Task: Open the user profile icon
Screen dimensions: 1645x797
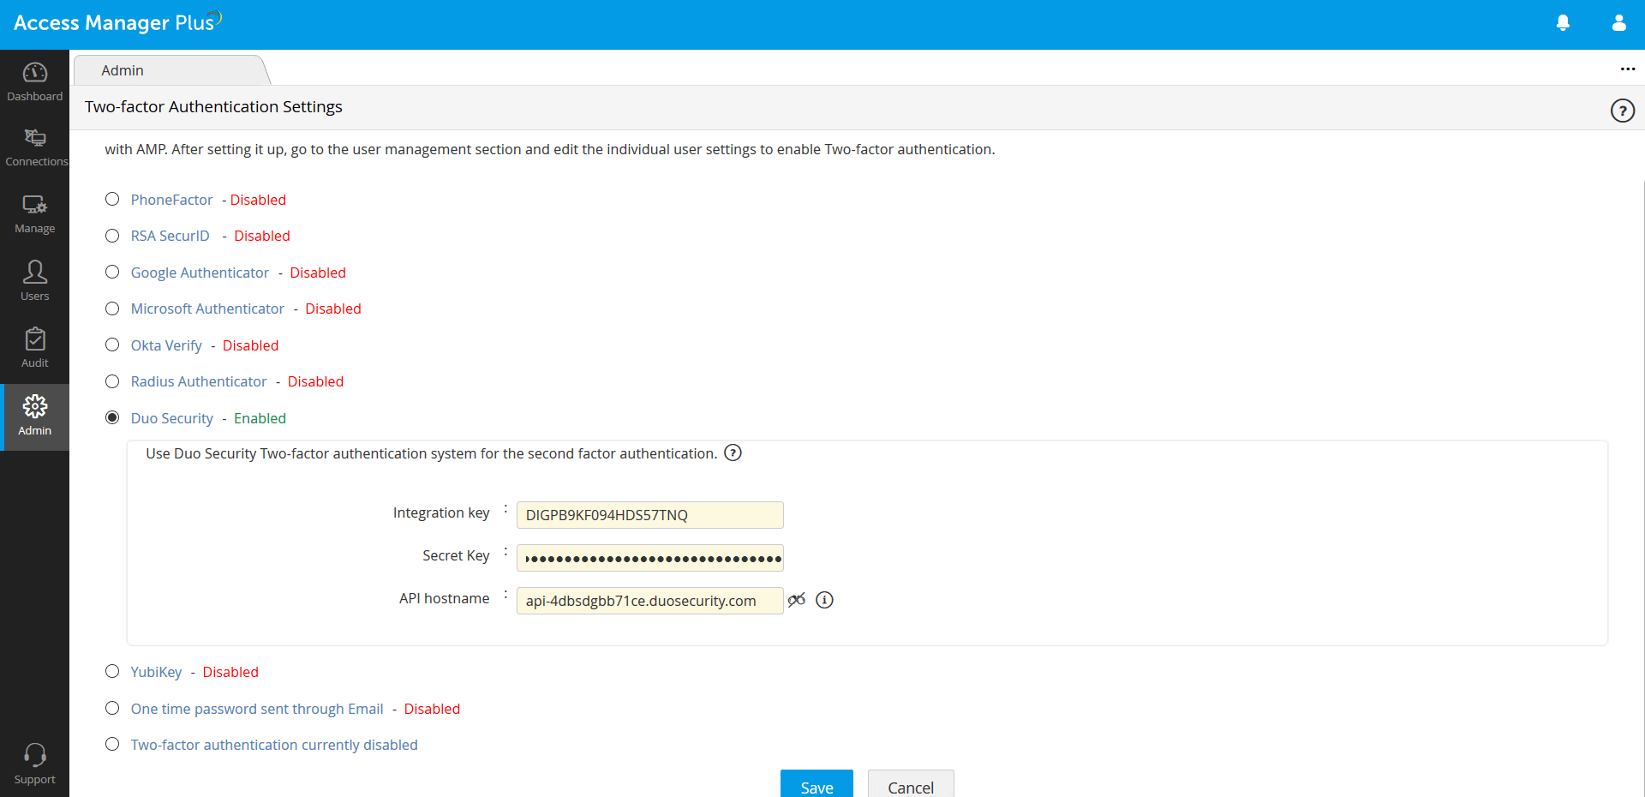Action: tap(1618, 23)
